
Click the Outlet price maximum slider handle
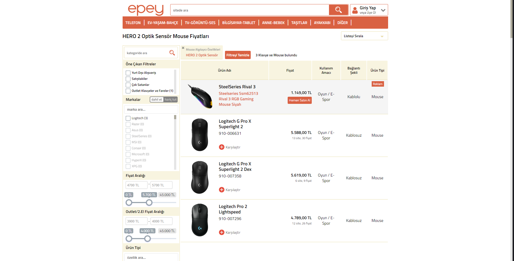point(148,239)
